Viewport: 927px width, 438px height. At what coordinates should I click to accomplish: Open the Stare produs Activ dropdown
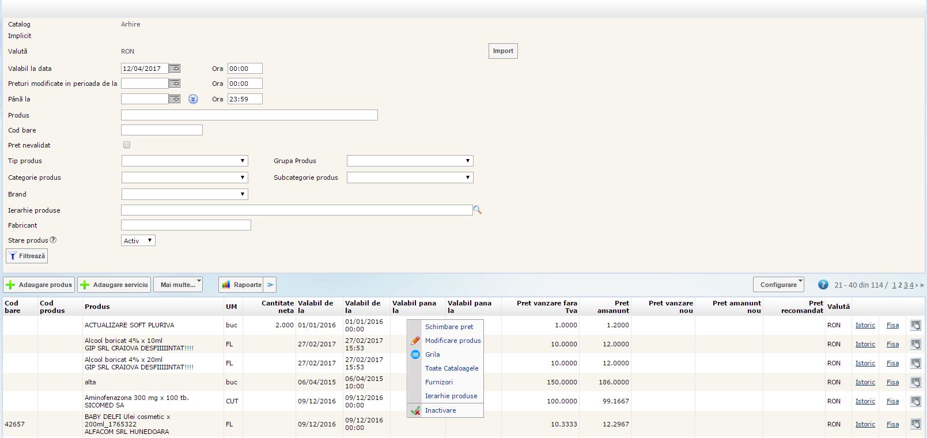point(138,241)
